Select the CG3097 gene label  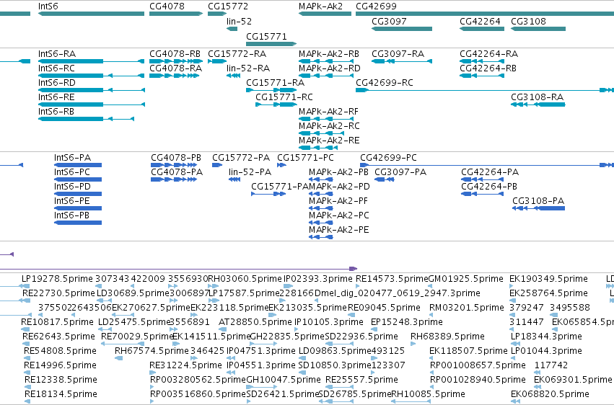coord(389,22)
